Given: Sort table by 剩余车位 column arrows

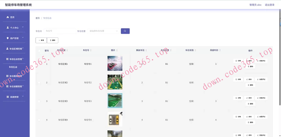Looking at the screenshot, I should tap(146, 50).
